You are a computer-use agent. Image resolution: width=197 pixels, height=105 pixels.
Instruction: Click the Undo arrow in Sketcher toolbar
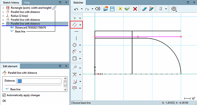(x=76, y=9)
